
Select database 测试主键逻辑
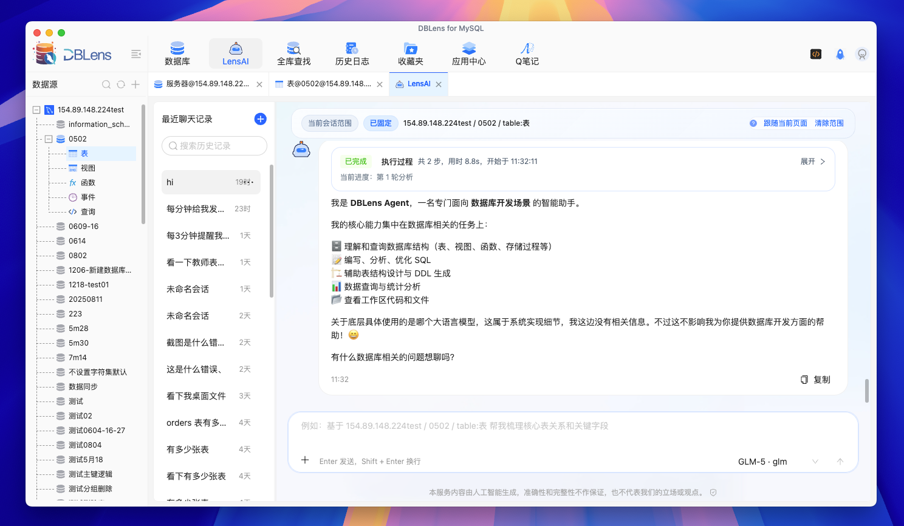coord(91,474)
